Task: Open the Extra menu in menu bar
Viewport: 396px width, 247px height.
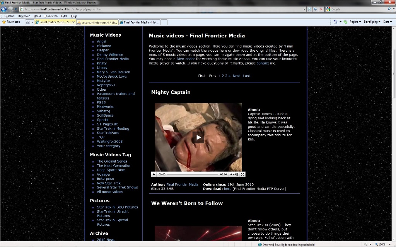Action: coord(64,16)
